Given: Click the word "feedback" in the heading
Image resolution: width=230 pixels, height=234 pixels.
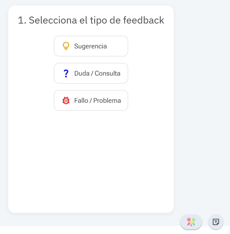Looking at the screenshot, I should [144, 20].
